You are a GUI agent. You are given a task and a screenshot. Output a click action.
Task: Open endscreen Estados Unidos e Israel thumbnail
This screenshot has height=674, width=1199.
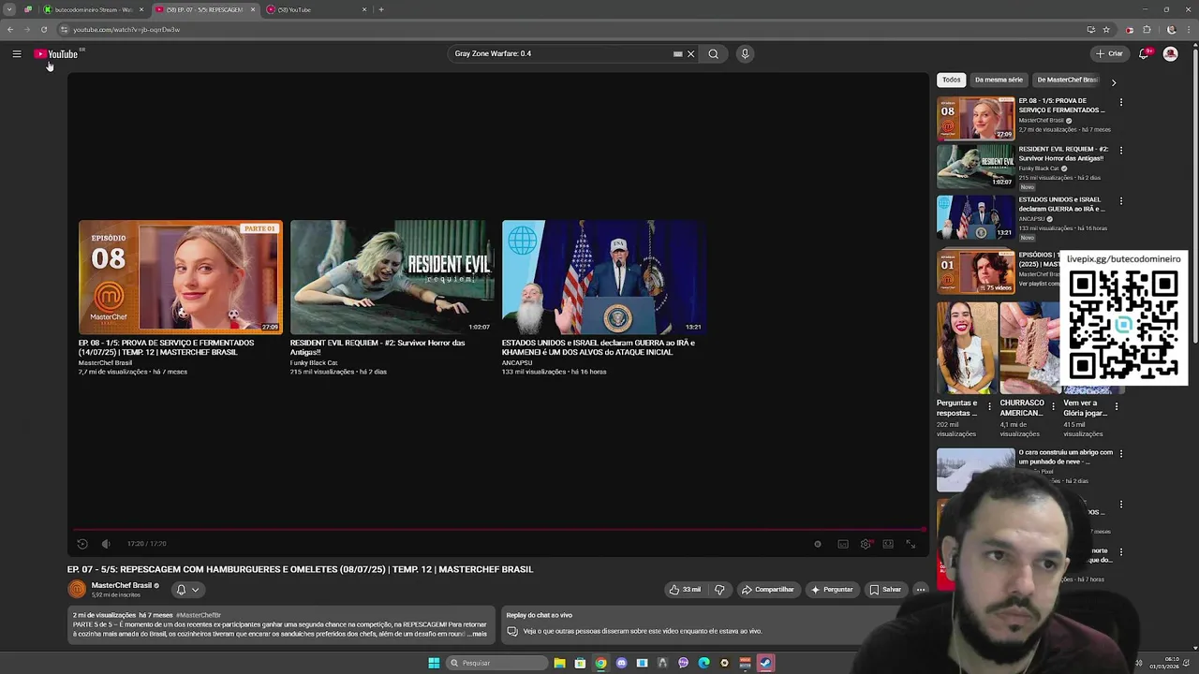coord(603,277)
